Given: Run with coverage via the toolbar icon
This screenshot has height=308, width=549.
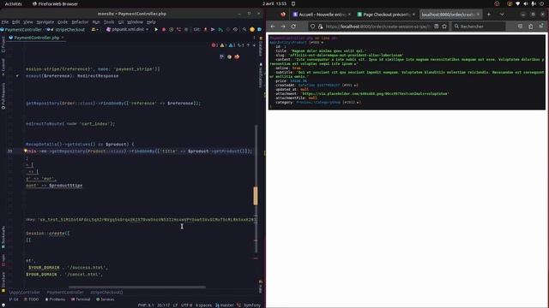Looking at the screenshot, I should click(x=172, y=30).
